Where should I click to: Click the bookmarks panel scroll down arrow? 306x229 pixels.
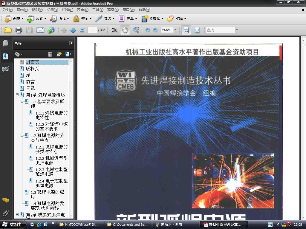[71, 216]
